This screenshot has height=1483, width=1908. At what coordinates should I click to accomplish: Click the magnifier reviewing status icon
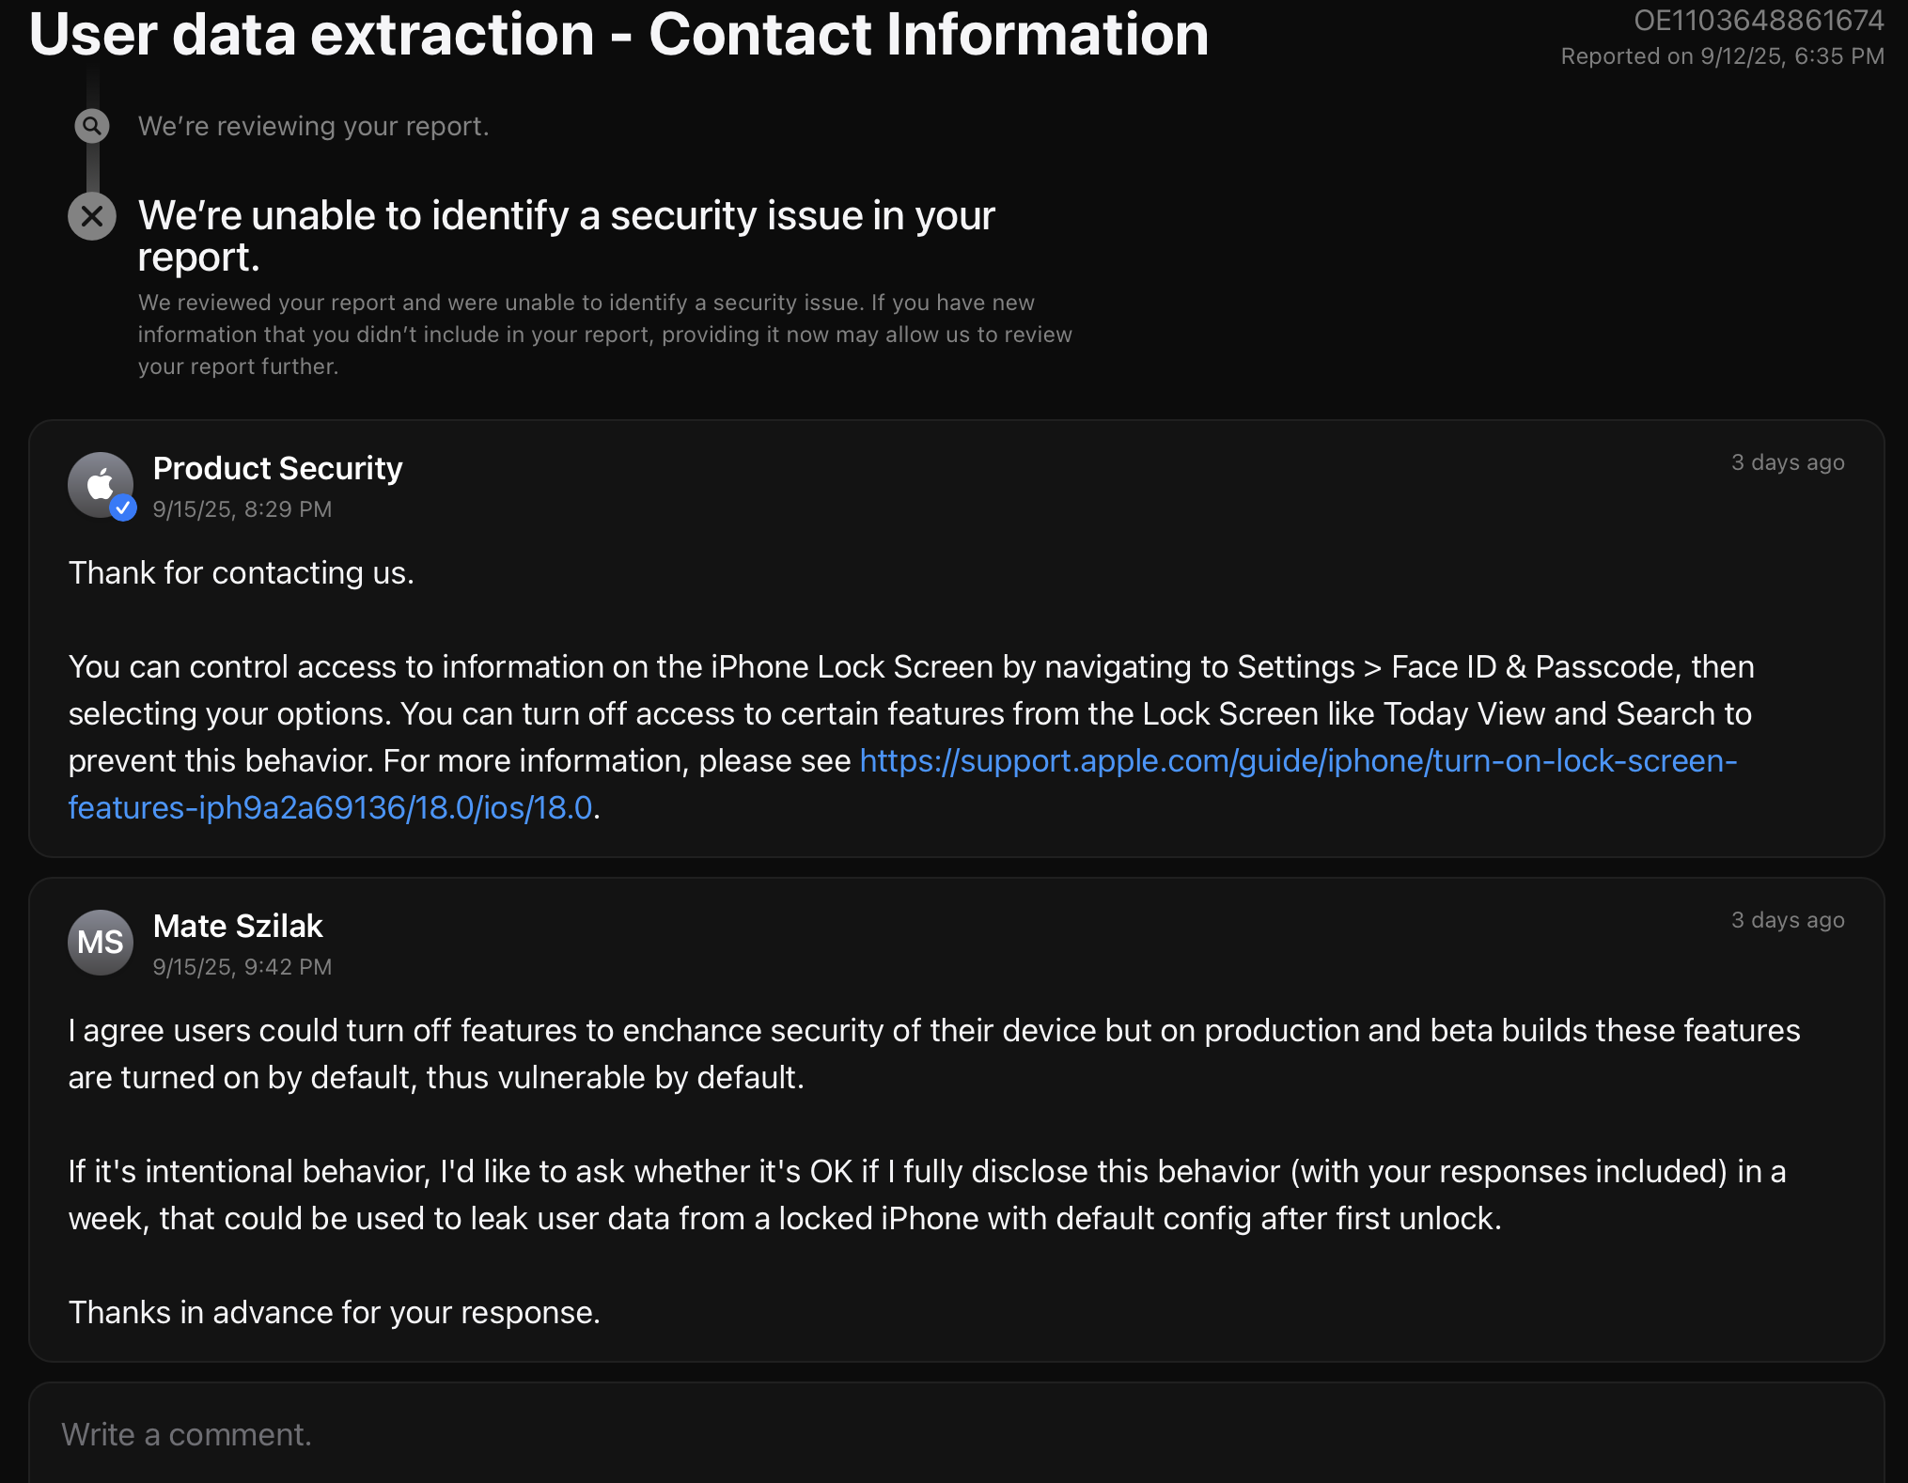pyautogui.click(x=92, y=125)
